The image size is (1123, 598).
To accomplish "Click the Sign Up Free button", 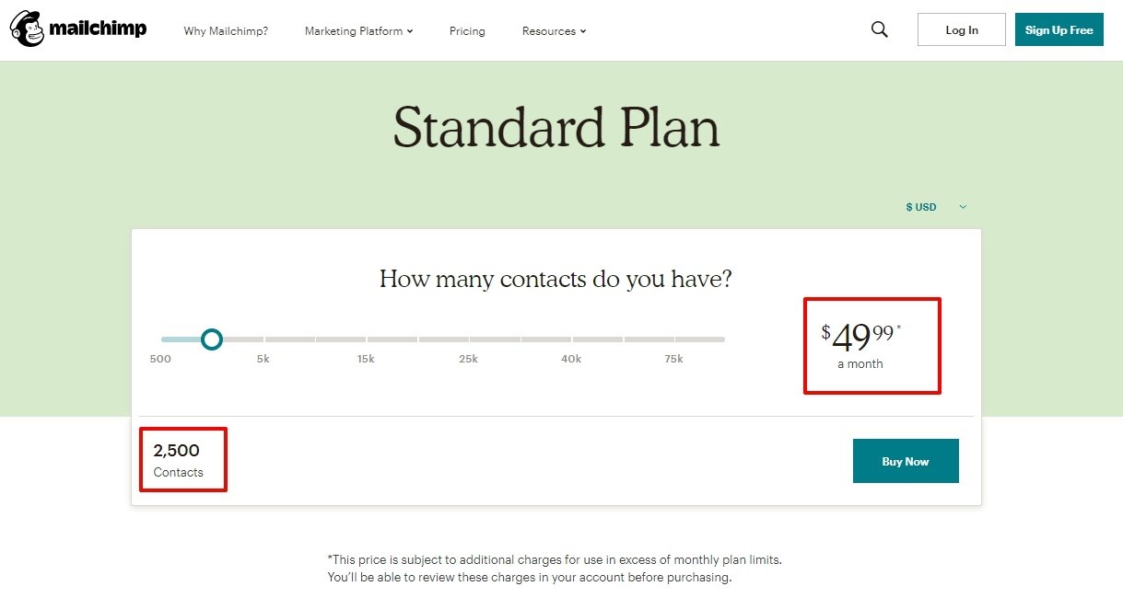I will [x=1059, y=29].
